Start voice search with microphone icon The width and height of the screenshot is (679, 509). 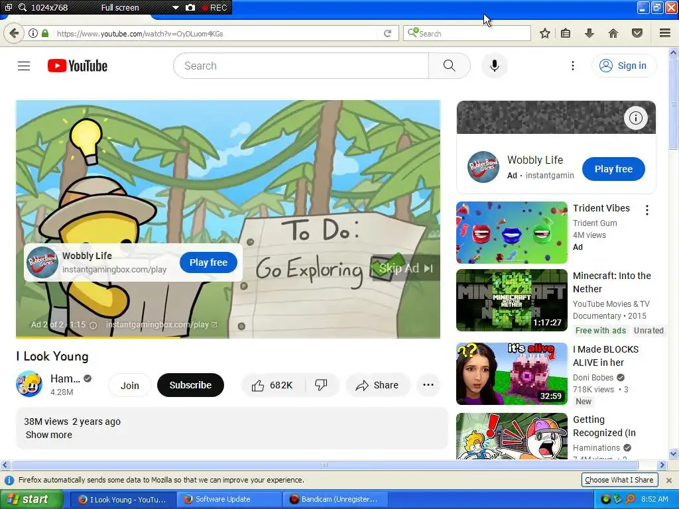495,66
